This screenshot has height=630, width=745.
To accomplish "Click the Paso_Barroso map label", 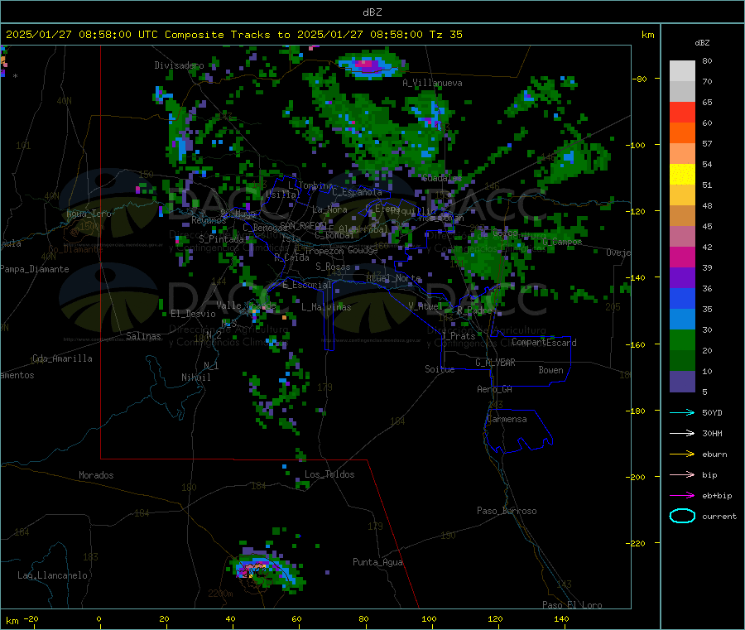I will point(507,511).
